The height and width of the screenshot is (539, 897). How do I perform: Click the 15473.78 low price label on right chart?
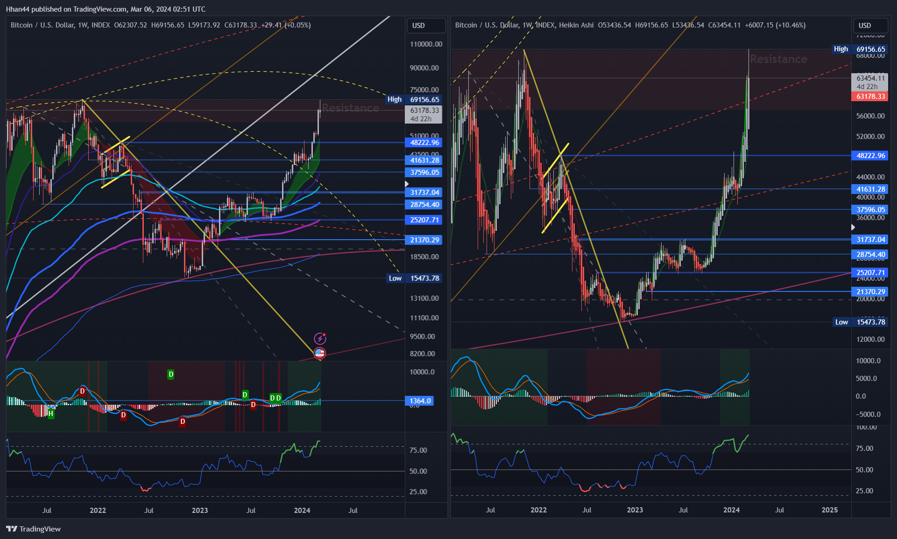870,322
